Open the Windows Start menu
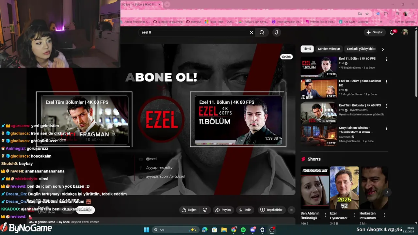This screenshot has width=418, height=235. tap(146, 230)
